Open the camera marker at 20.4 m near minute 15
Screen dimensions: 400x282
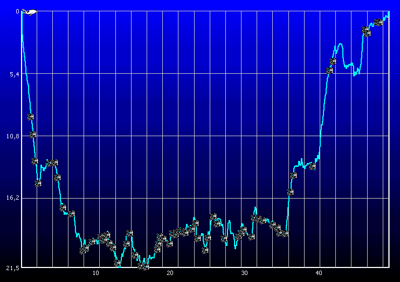click(x=135, y=255)
